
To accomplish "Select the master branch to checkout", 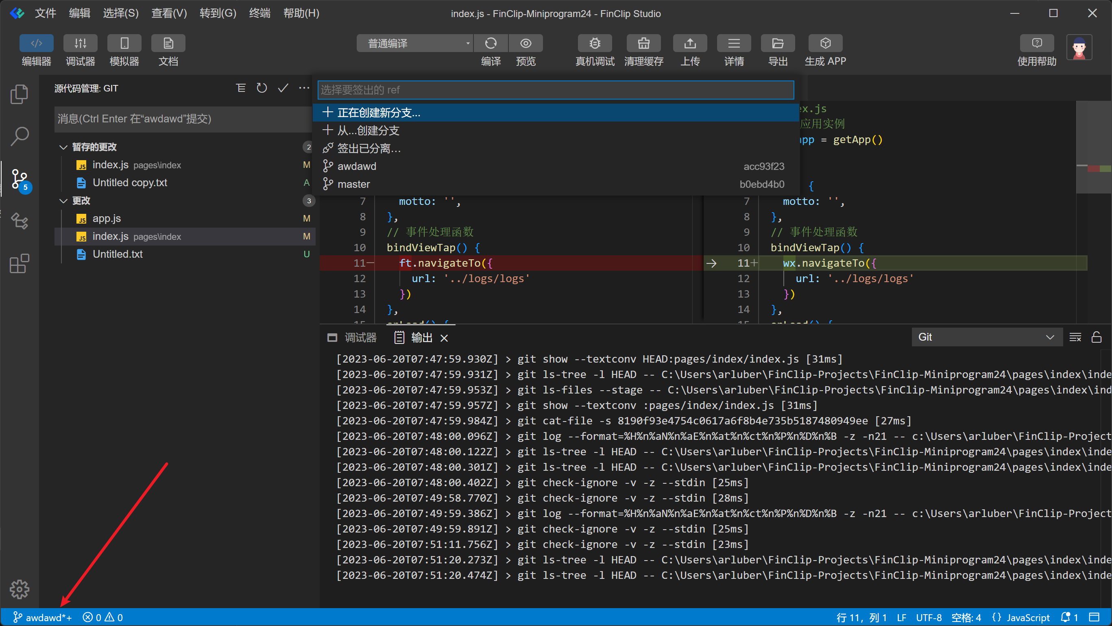I will pos(353,184).
